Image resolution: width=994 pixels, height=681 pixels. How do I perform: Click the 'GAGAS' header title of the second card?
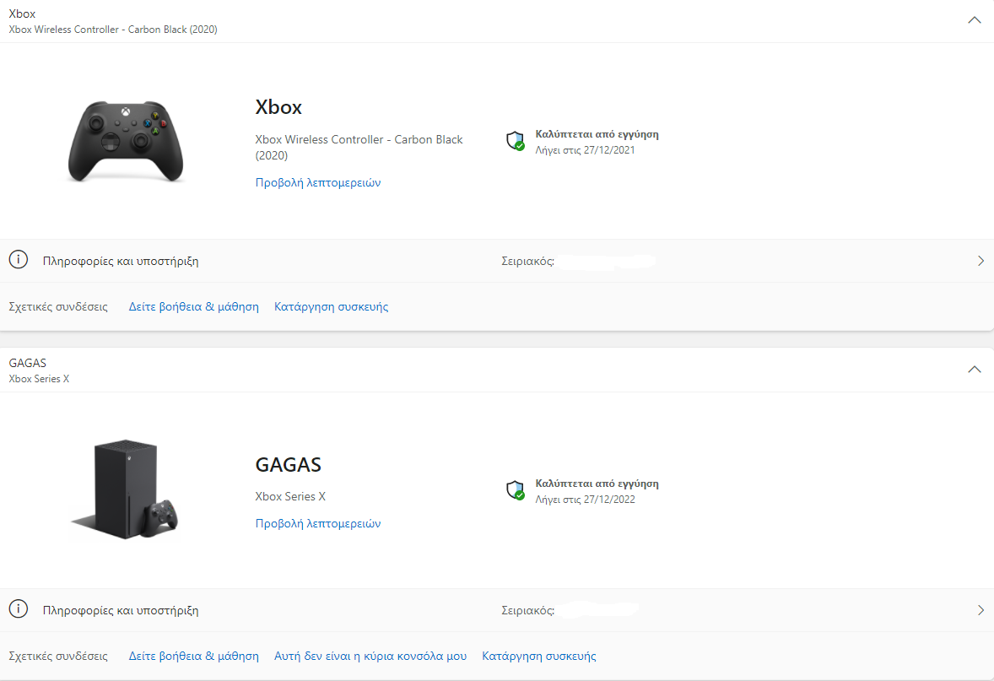[x=27, y=364]
